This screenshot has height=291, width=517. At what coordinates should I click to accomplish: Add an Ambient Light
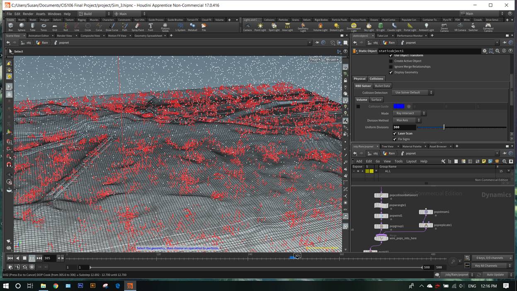coord(426,27)
